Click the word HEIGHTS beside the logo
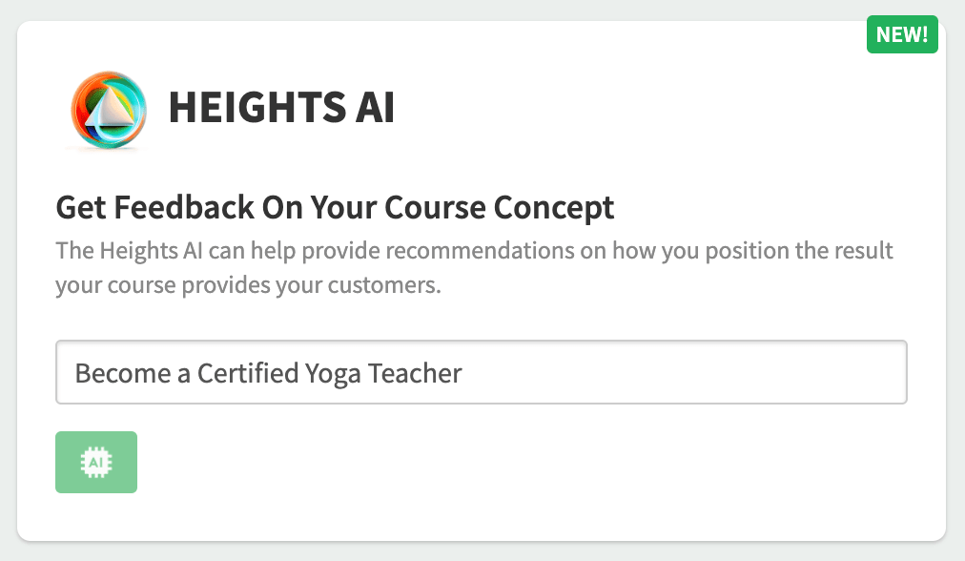The width and height of the screenshot is (965, 561). 257,107
